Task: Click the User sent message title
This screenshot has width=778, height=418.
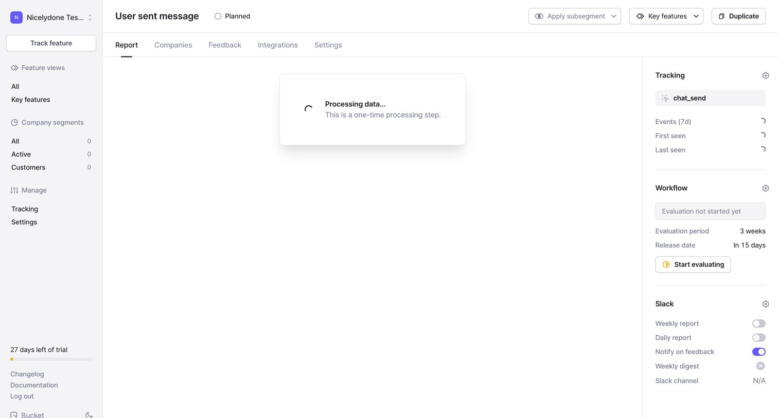Action: coord(157,16)
